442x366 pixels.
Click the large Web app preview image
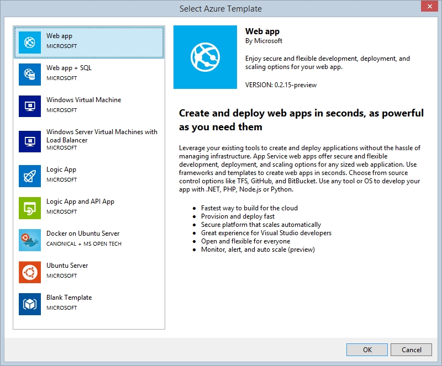click(x=205, y=57)
